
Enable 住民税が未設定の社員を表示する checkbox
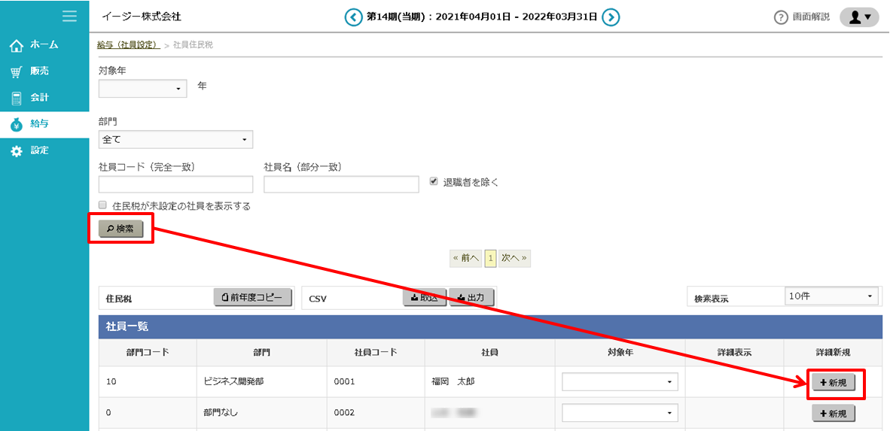pos(103,205)
